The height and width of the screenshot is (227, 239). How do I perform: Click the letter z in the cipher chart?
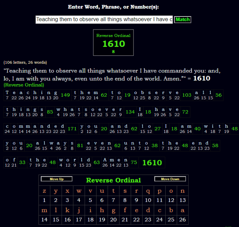[x=44, y=191]
